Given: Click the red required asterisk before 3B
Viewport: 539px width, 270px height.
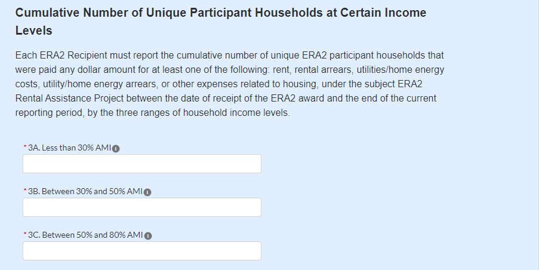Looking at the screenshot, I should pyautogui.click(x=25, y=191).
